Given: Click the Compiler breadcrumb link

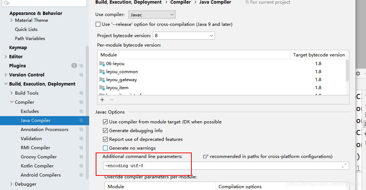Looking at the screenshot, I should 180,2.
